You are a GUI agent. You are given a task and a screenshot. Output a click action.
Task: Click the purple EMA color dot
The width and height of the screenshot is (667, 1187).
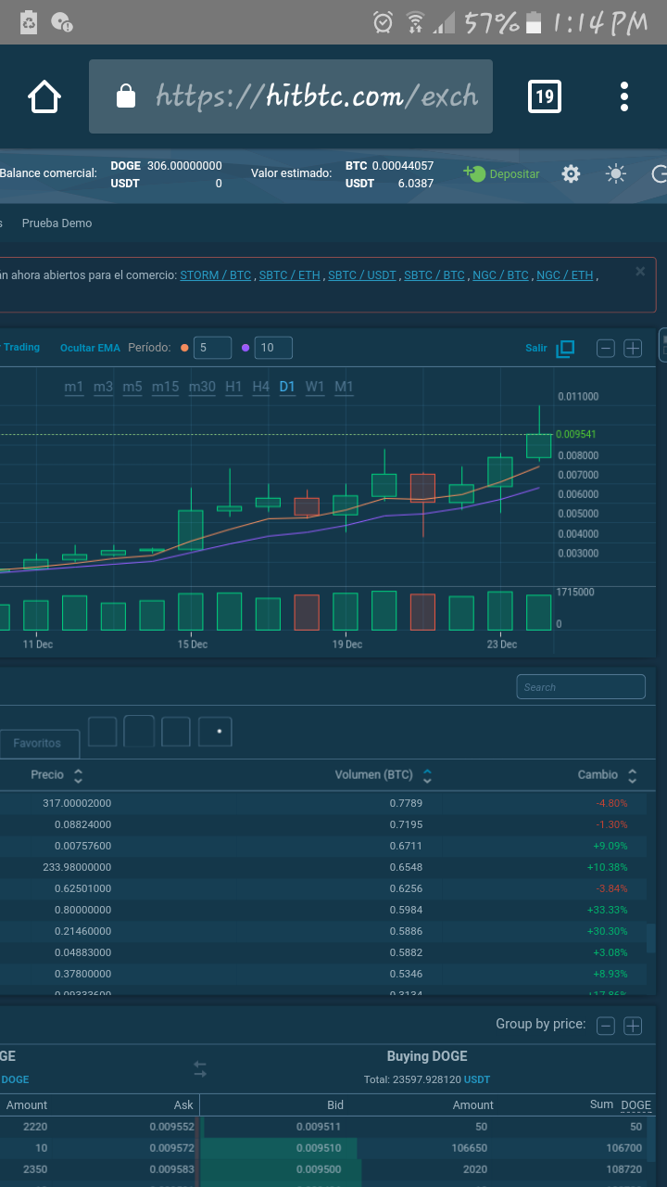(245, 348)
